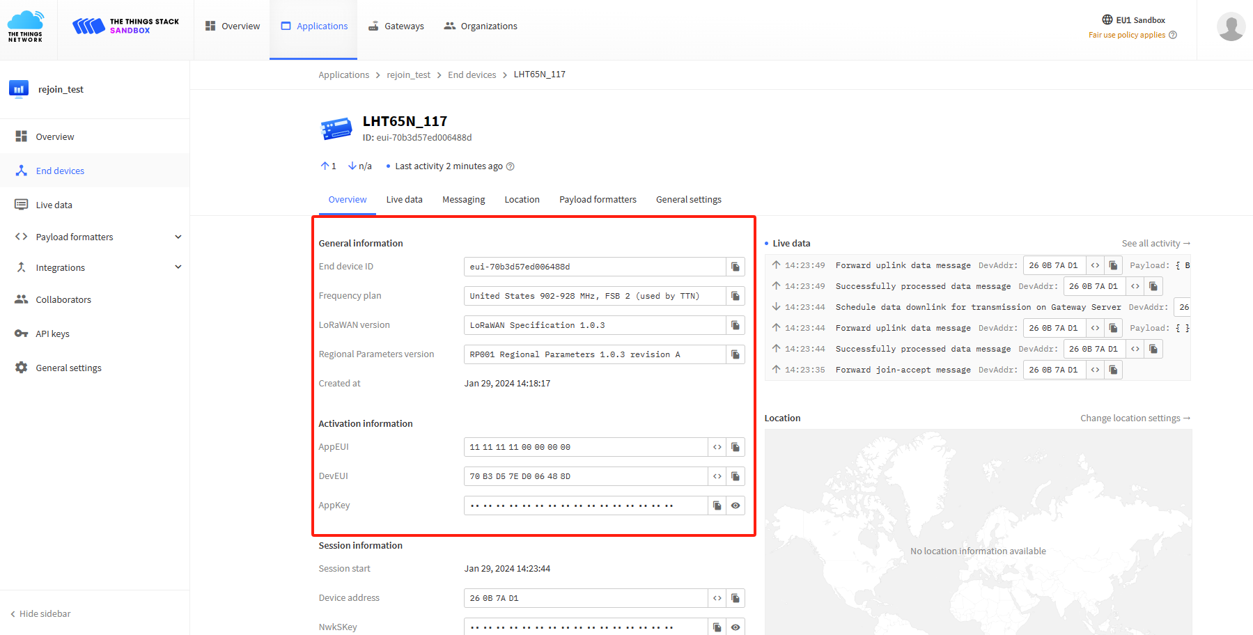Toggle NwkSKey visibility with eye icon
Screen dimensions: 1253x635
coord(736,627)
